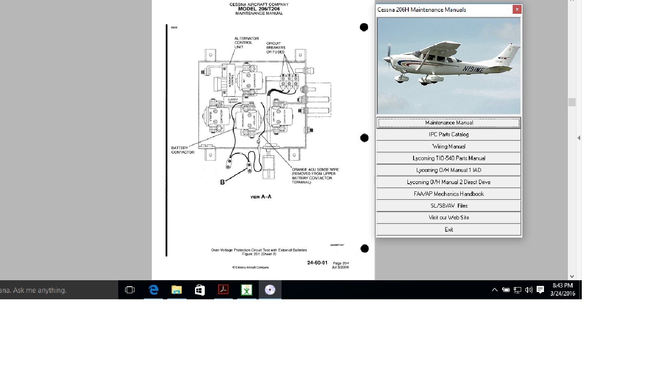
Task: Open the green app icon in the taskbar
Action: coord(247,290)
